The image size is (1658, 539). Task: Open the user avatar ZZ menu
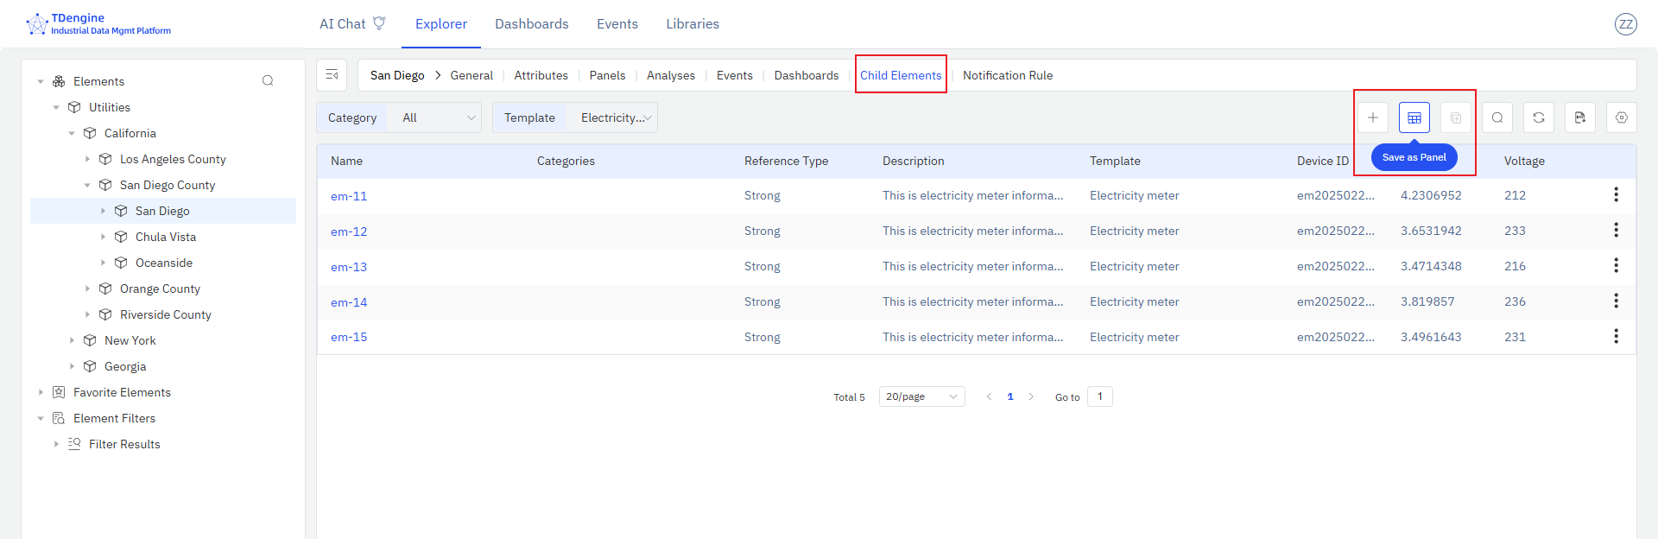pyautogui.click(x=1625, y=24)
